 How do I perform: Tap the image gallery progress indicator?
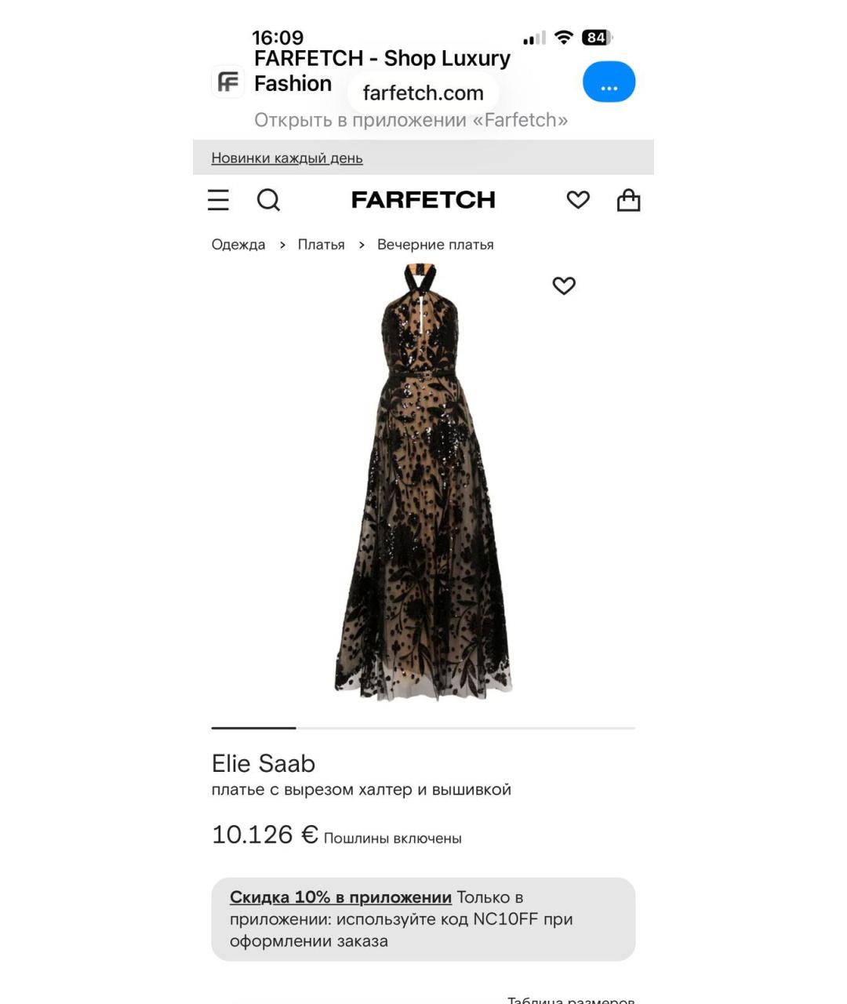click(423, 728)
